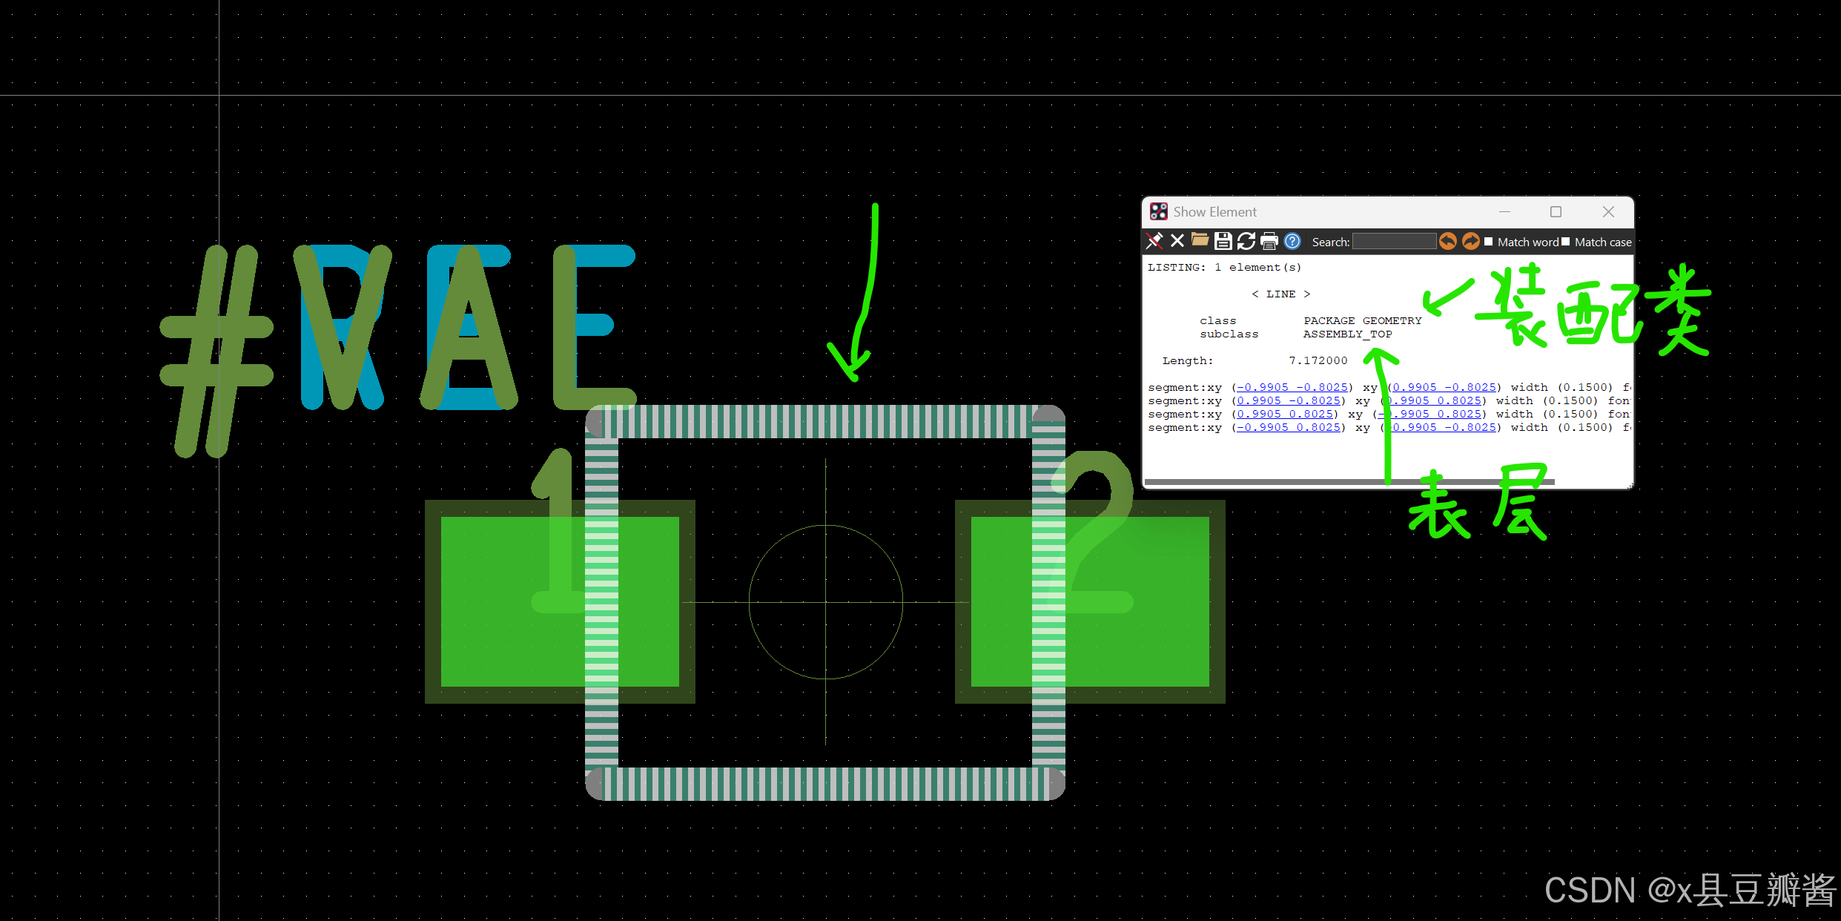Click inside the Search text field

[x=1394, y=242]
